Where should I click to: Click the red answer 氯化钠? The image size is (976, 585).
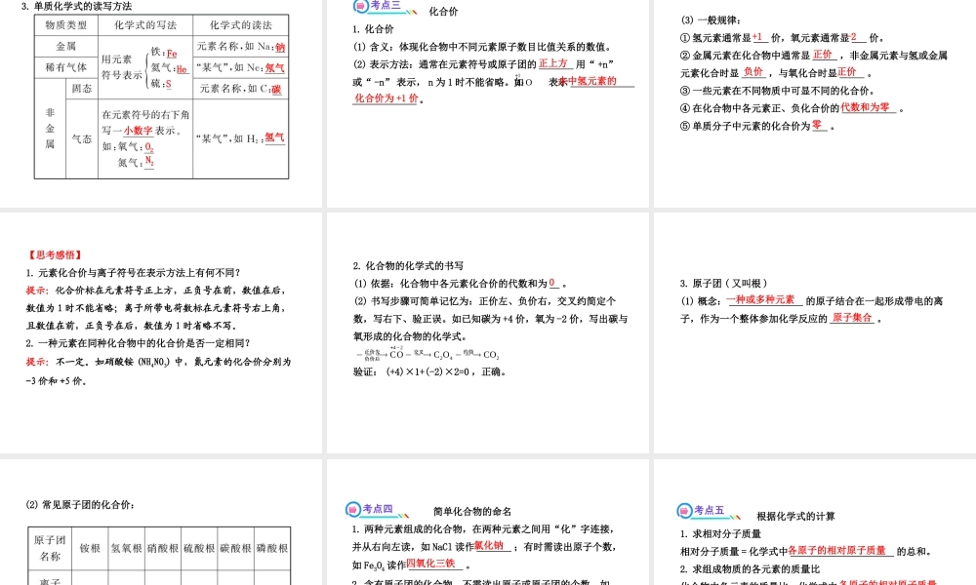click(489, 546)
